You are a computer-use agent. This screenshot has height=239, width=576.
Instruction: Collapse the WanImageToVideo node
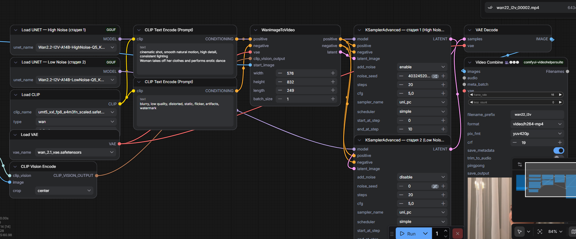(x=255, y=30)
